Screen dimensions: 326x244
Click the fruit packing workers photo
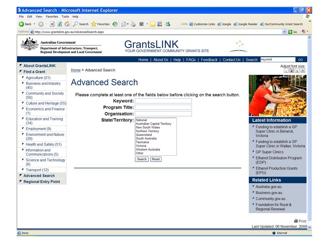point(277,96)
